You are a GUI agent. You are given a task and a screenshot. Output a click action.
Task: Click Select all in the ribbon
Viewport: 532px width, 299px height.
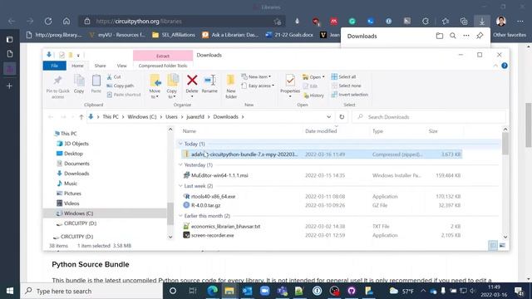coord(343,77)
